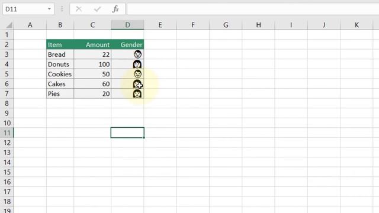Click the Pies cell
The image size is (379, 213).
coord(60,93)
